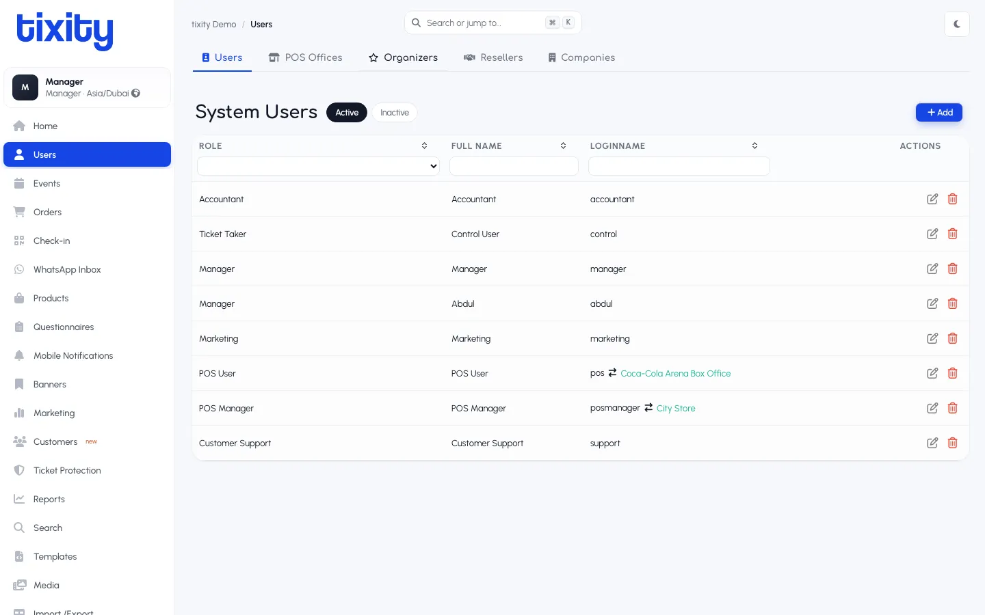Screen dimensions: 985x615
Task: Open the Events sidebar item
Action: coord(87,183)
